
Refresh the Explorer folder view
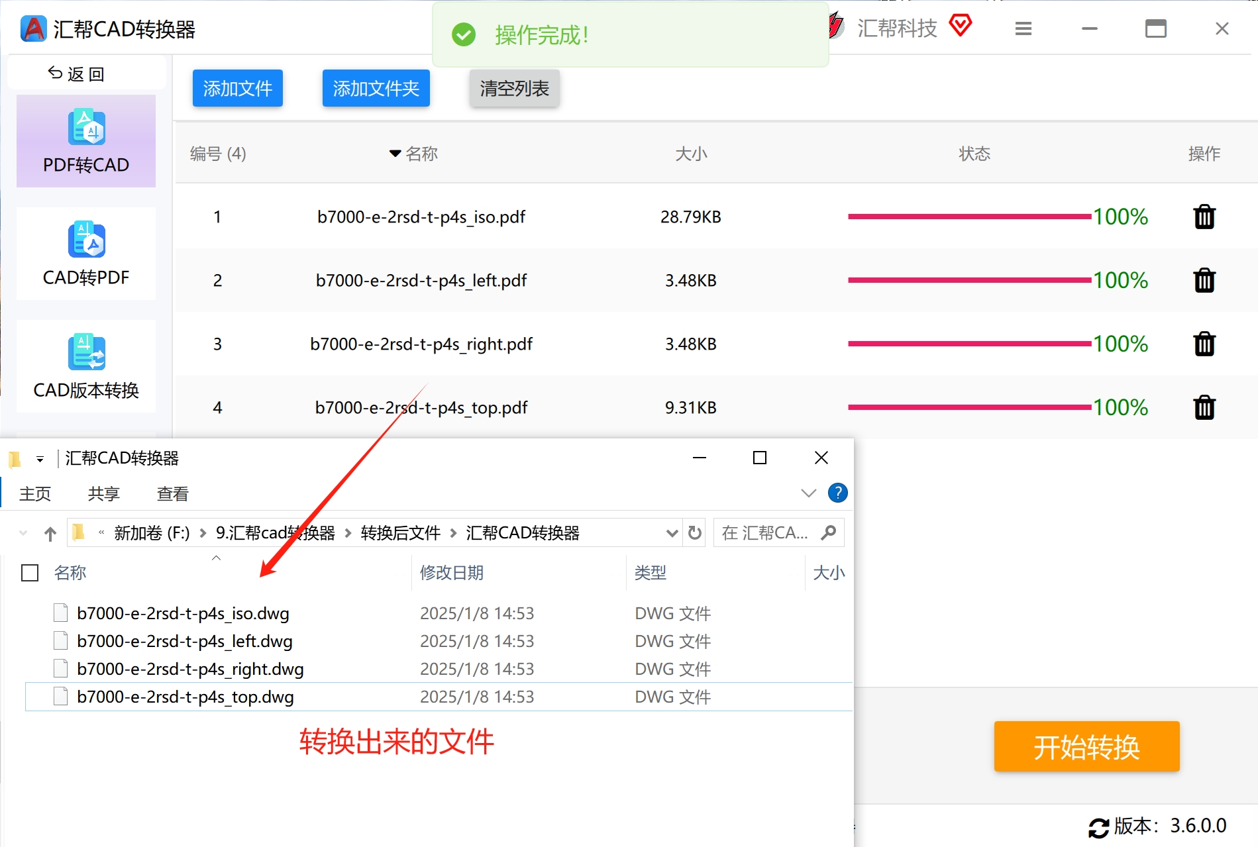click(695, 532)
